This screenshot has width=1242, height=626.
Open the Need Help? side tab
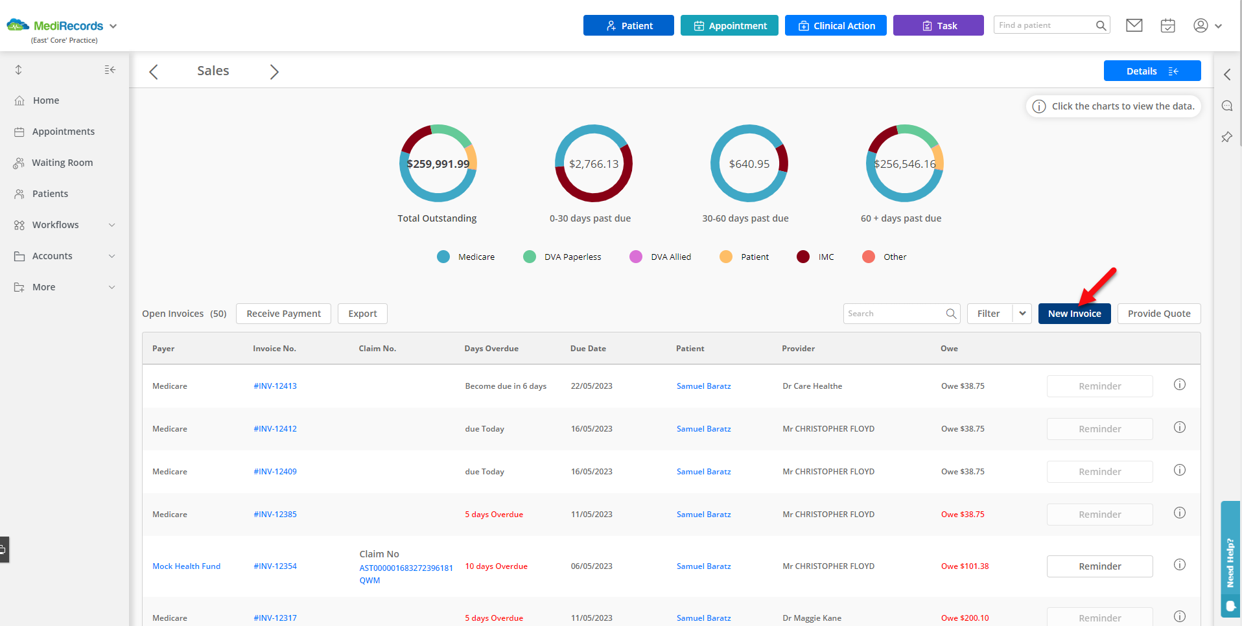1230,560
